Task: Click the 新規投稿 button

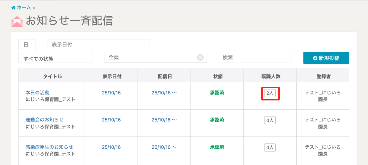Action: 326,58
